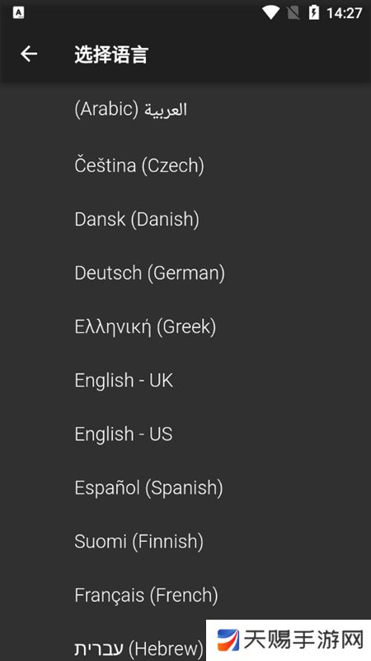Image resolution: width=371 pixels, height=661 pixels.
Task: Tap the back arrow icon
Action: point(29,54)
